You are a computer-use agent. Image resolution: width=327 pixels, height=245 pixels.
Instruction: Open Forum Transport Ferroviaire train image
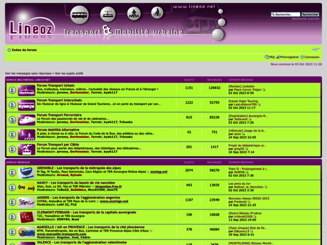tap(26, 120)
